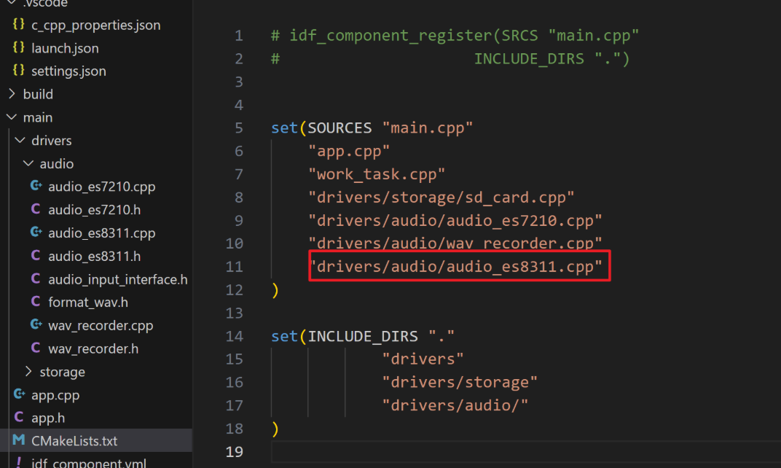Click line number 14 in gutter

pyautogui.click(x=234, y=337)
